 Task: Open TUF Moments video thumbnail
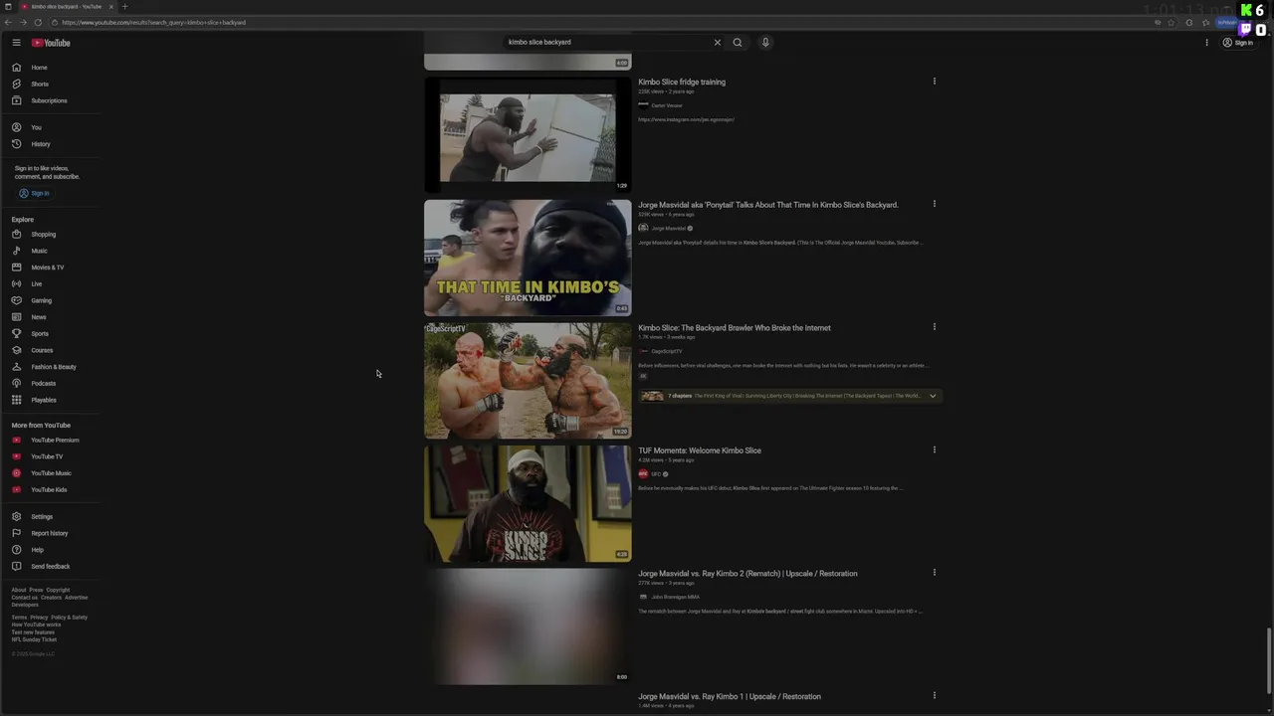[x=528, y=503]
